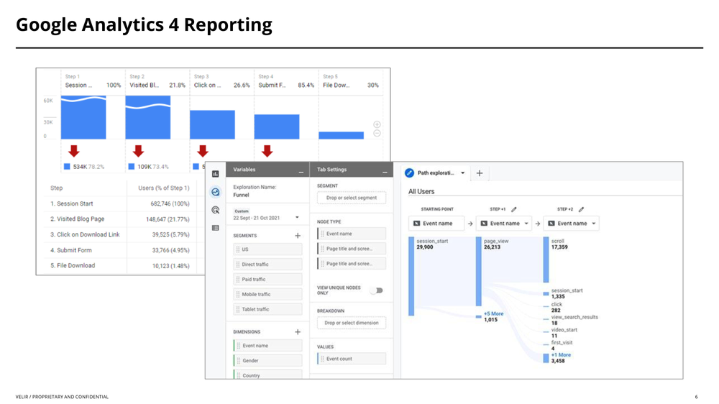
Task: Click the 'All Users' segment heading
Action: [x=421, y=191]
